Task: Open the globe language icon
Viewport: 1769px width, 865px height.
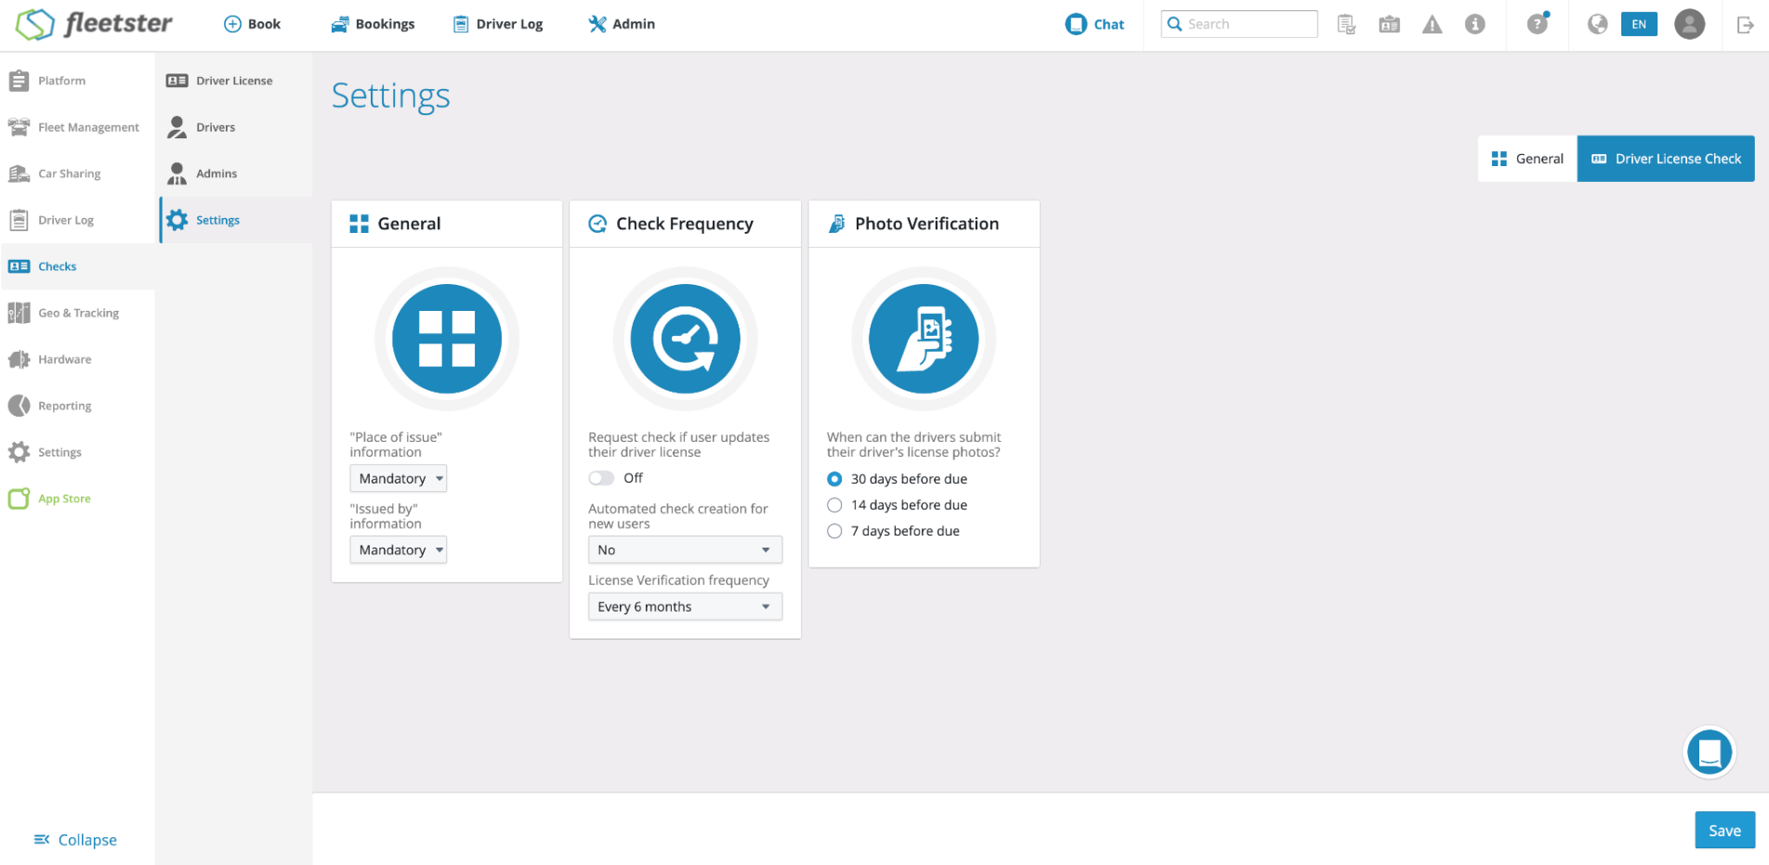Action: [1597, 24]
